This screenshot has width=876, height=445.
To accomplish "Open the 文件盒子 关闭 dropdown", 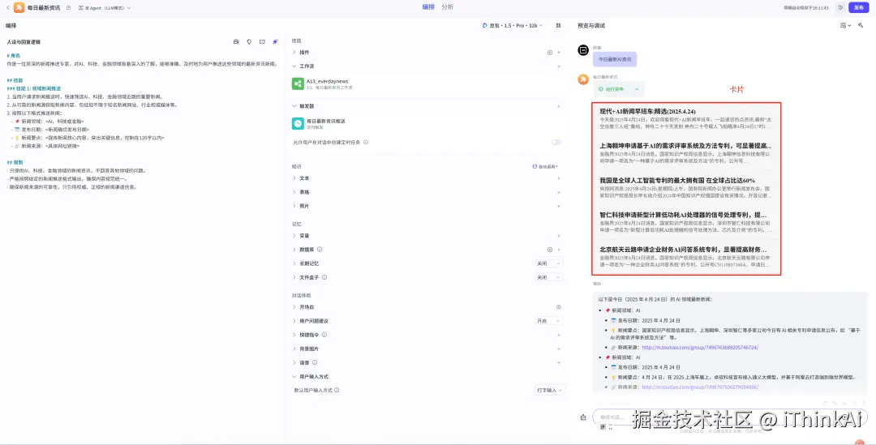I will point(548,277).
